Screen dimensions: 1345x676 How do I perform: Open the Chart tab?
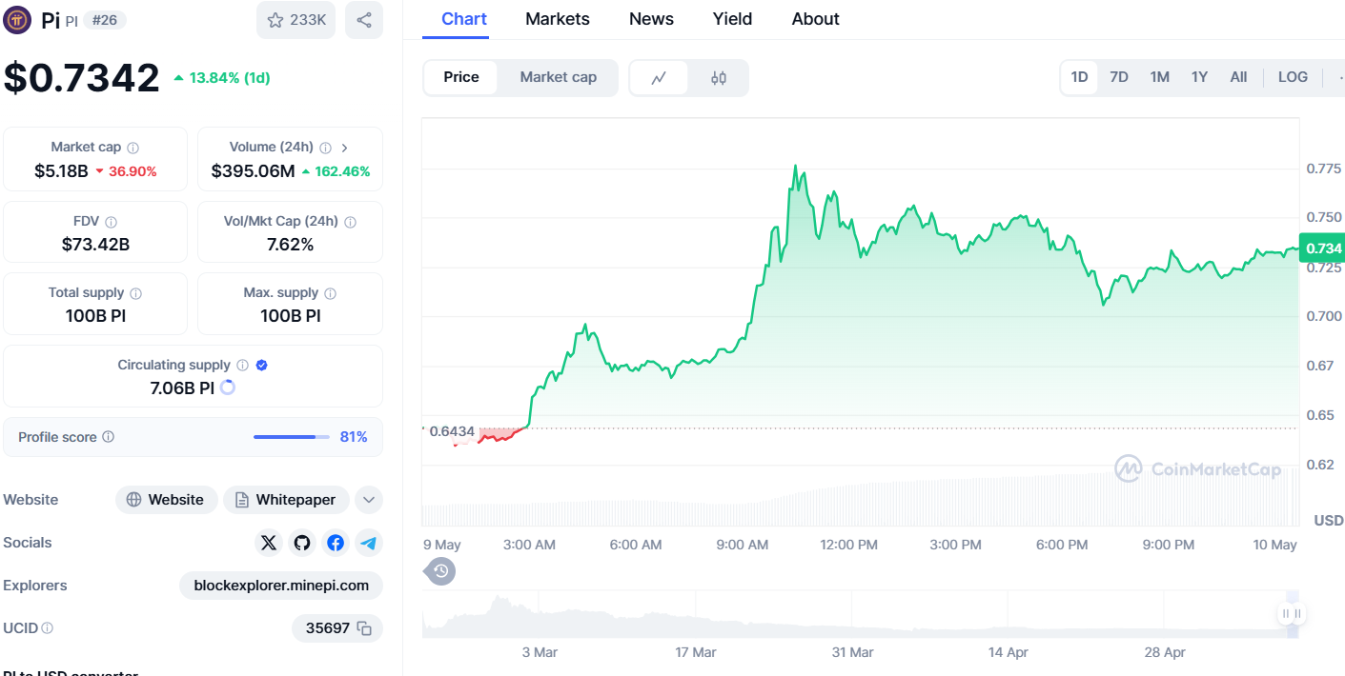[x=464, y=19]
